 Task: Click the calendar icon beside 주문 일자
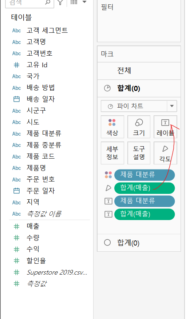(16, 191)
